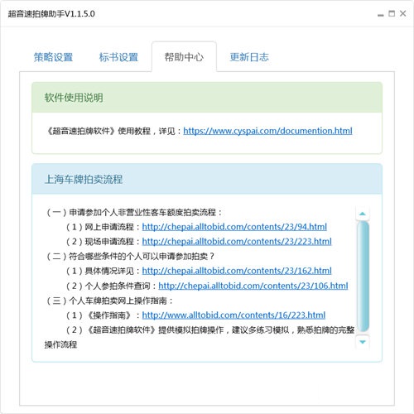Click the text 《超音速拍牌软件》使用教程
The image size is (414, 414).
pos(99,131)
